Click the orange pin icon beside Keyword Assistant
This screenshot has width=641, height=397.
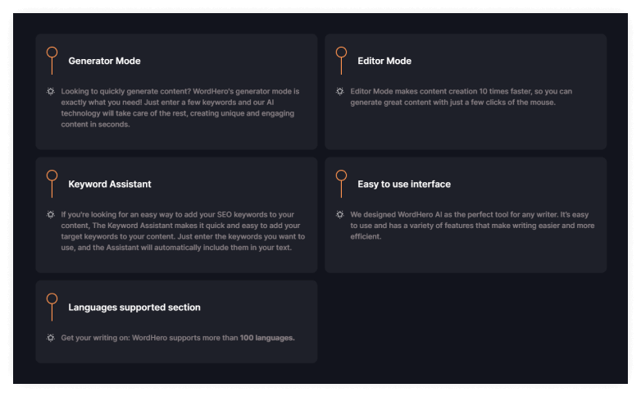52,184
